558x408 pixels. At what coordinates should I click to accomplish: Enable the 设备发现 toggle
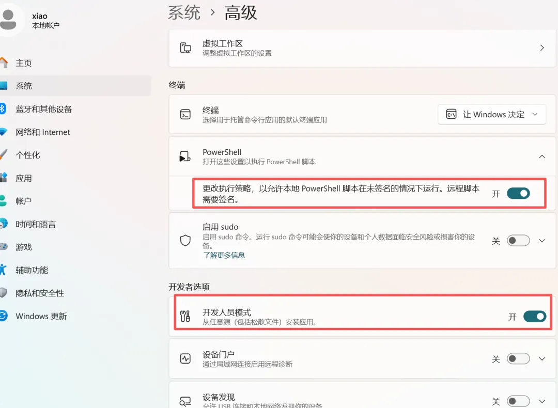tap(518, 401)
